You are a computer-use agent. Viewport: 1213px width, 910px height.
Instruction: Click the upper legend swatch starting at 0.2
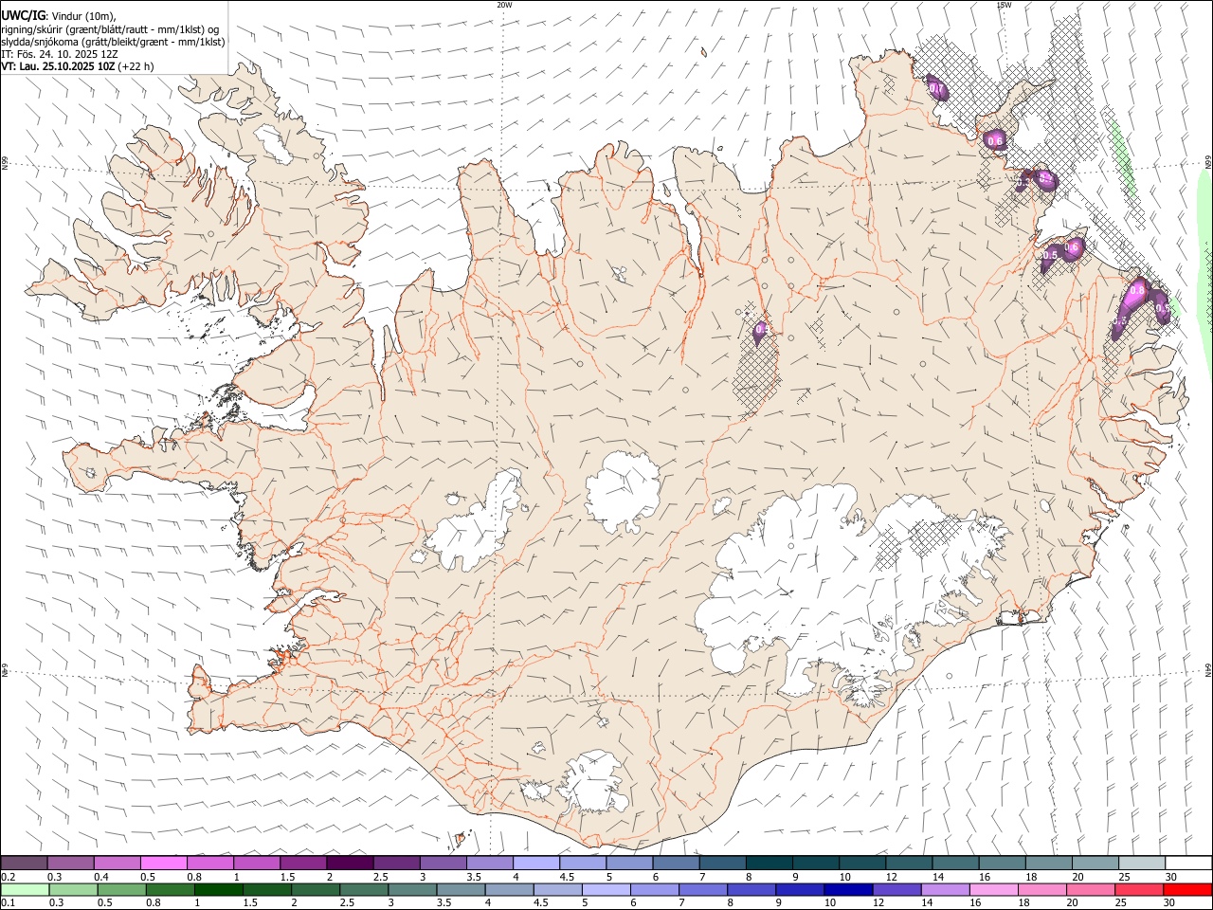[x=25, y=863]
